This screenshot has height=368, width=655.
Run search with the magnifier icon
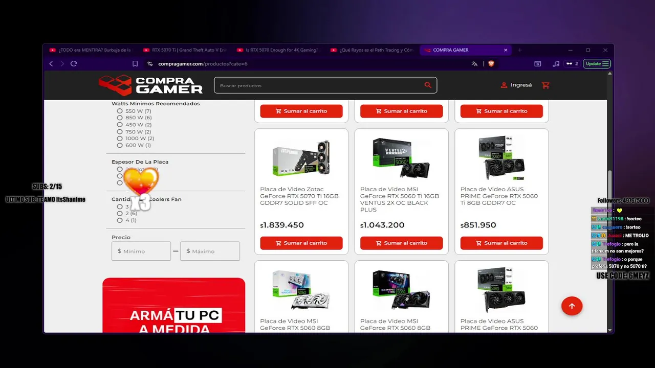pyautogui.click(x=428, y=85)
